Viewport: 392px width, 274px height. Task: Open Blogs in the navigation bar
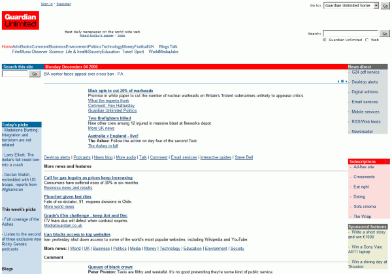tap(164, 47)
